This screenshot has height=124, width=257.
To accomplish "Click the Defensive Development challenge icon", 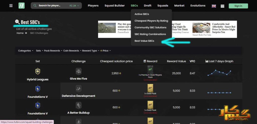I will 79,89.
